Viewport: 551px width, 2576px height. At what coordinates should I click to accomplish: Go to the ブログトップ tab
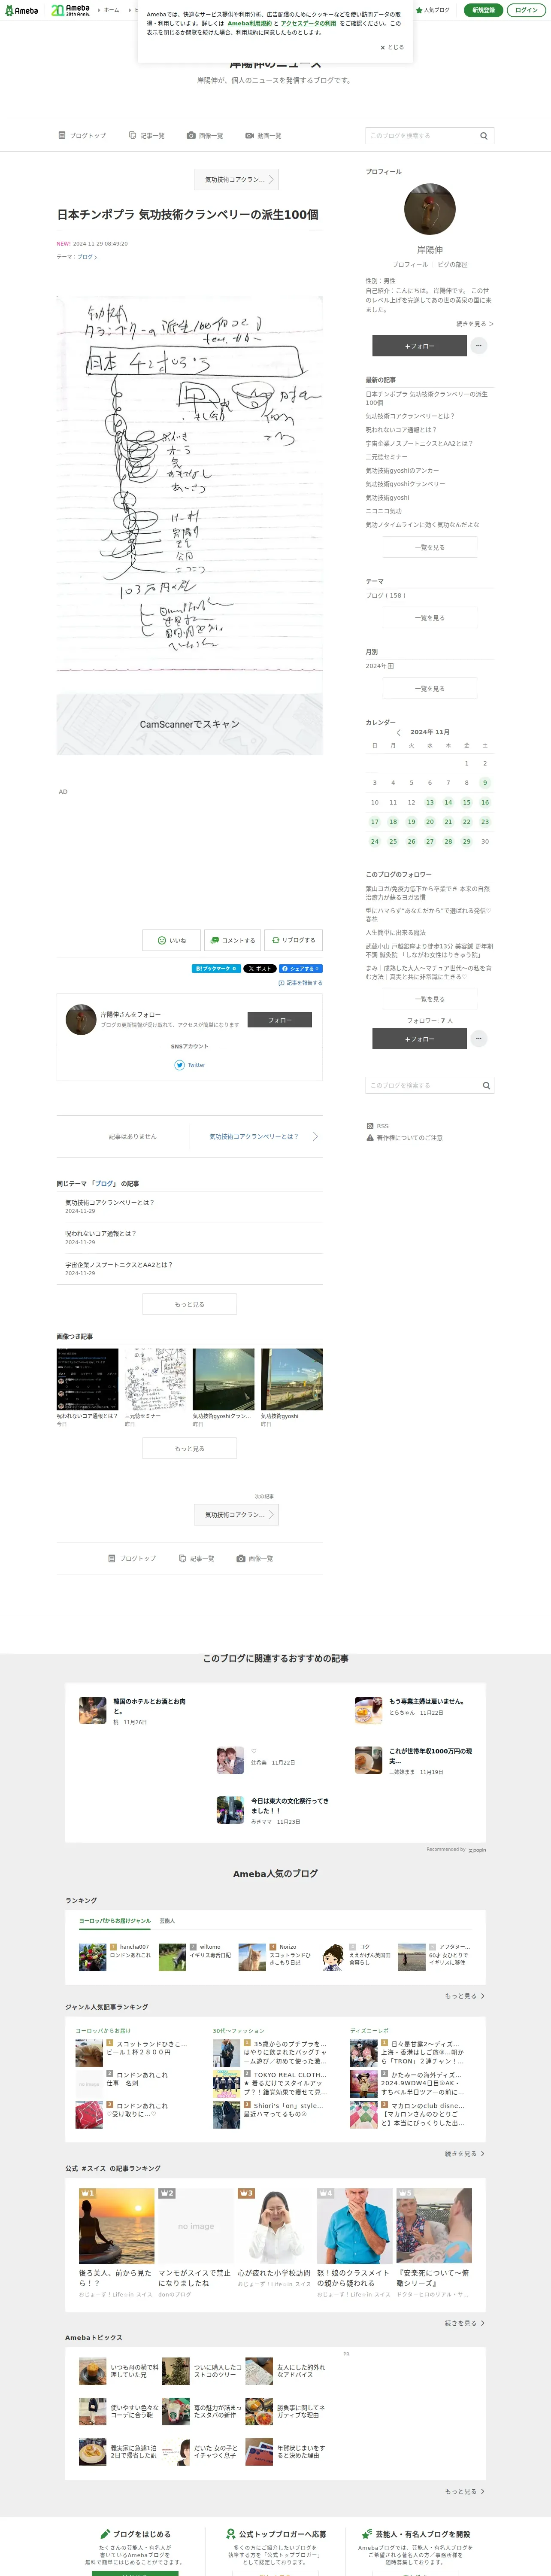click(82, 135)
